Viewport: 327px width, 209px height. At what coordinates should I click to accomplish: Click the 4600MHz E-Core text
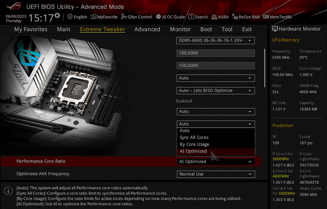click(281, 176)
